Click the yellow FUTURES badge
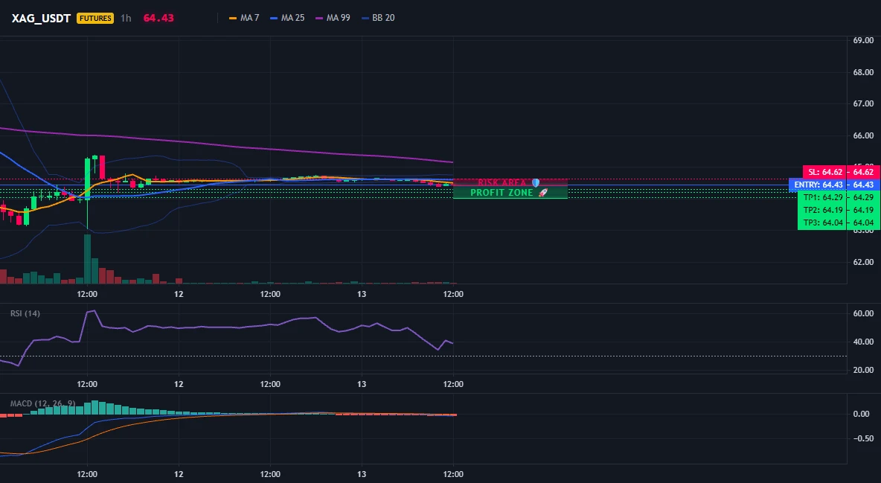 pyautogui.click(x=95, y=18)
